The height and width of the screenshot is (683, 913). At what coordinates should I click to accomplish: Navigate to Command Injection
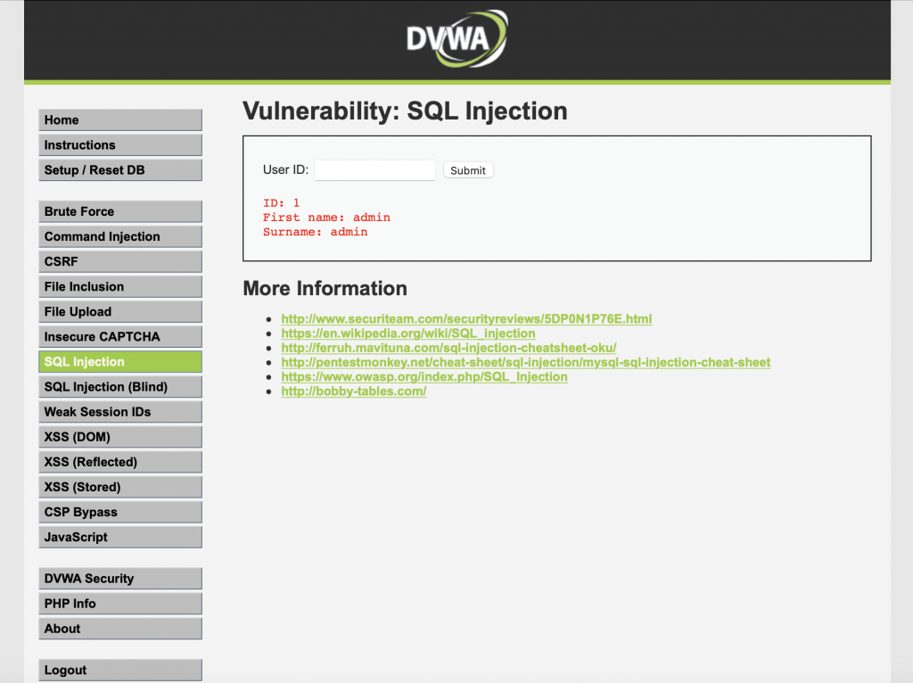click(x=120, y=236)
